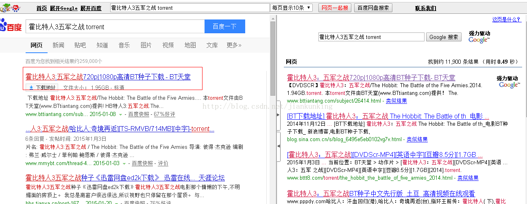Switch to the 新闻 tab
This screenshot has height=204, width=527.
tap(58, 45)
